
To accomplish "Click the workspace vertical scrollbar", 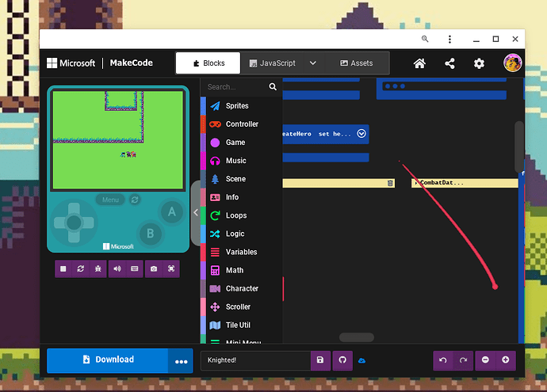I will [x=519, y=147].
